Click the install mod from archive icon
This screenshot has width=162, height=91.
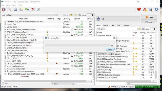[10, 10]
